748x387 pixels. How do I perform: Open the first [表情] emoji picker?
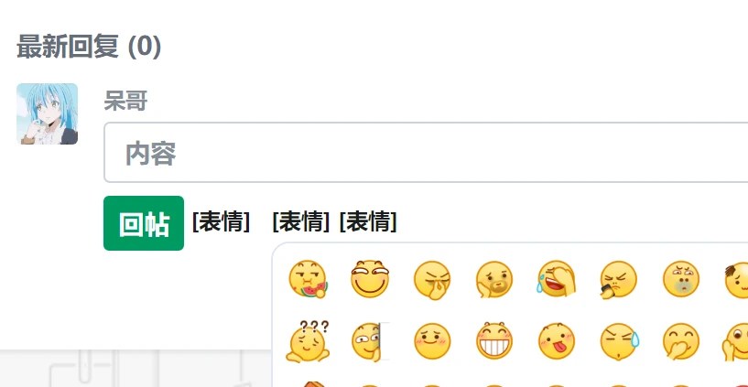[221, 221]
